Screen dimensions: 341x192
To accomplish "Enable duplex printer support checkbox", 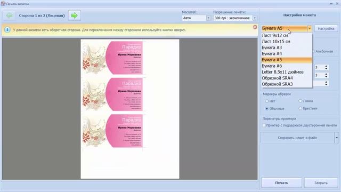I will pyautogui.click(x=264, y=125).
